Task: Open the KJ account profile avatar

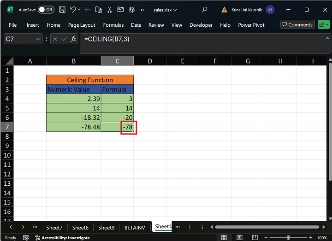Action: pos(270,10)
